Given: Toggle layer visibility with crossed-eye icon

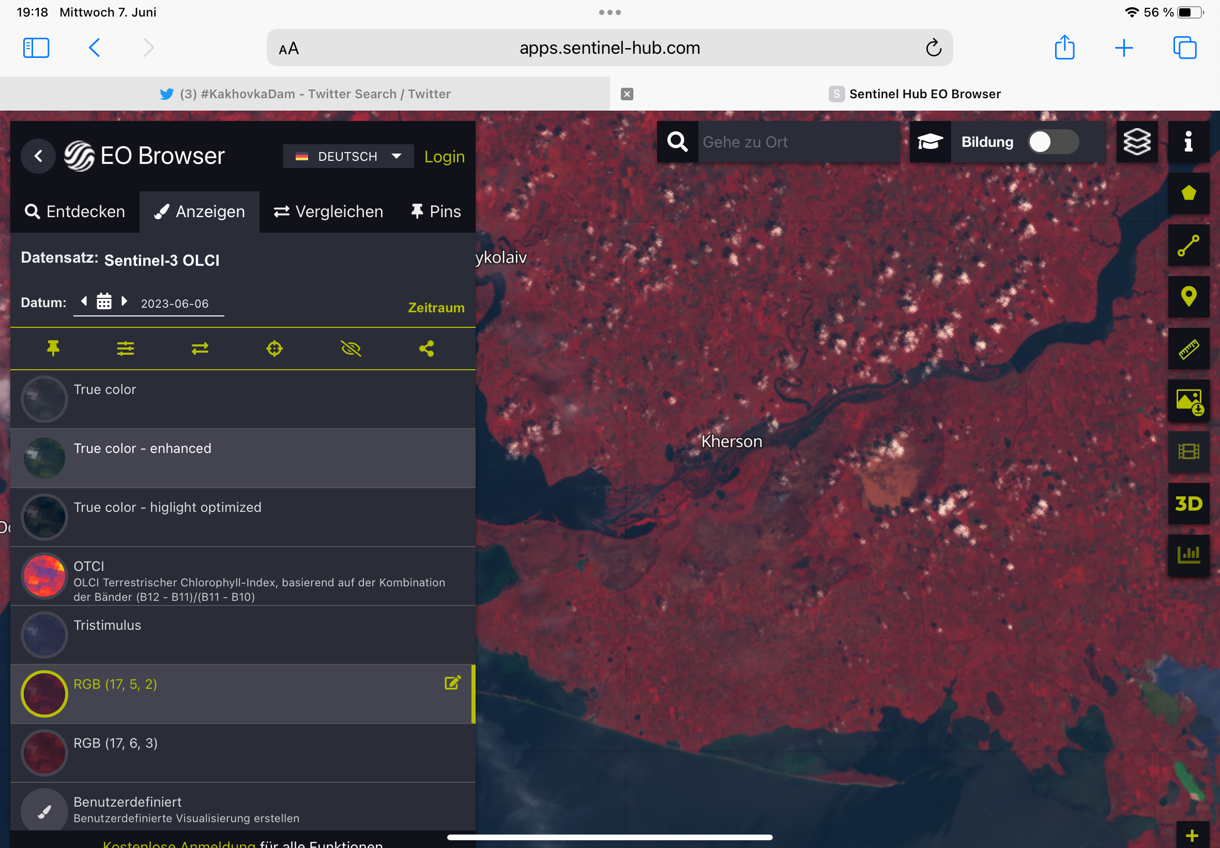Looking at the screenshot, I should point(350,349).
